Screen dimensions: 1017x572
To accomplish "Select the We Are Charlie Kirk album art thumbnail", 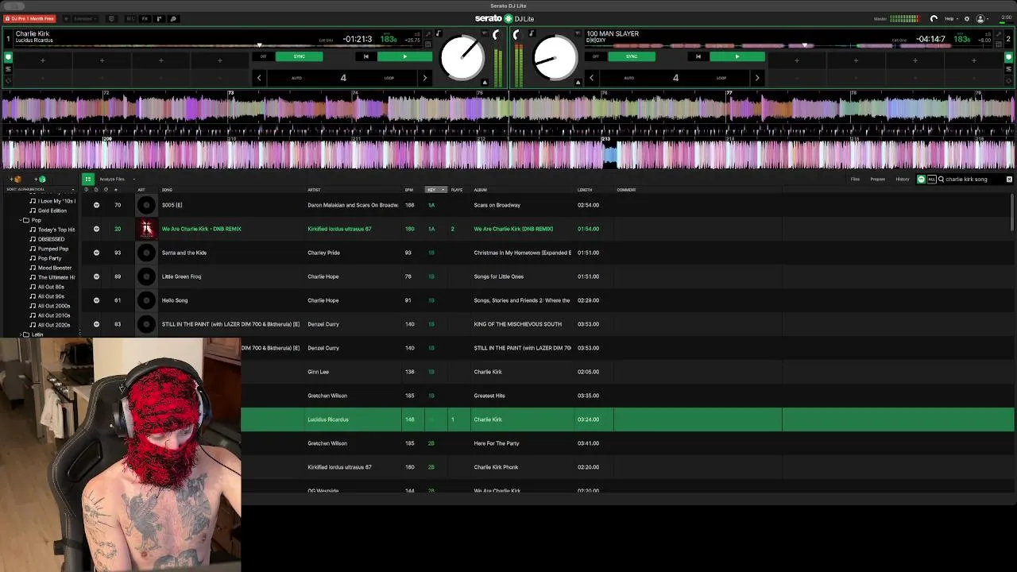I will [146, 229].
